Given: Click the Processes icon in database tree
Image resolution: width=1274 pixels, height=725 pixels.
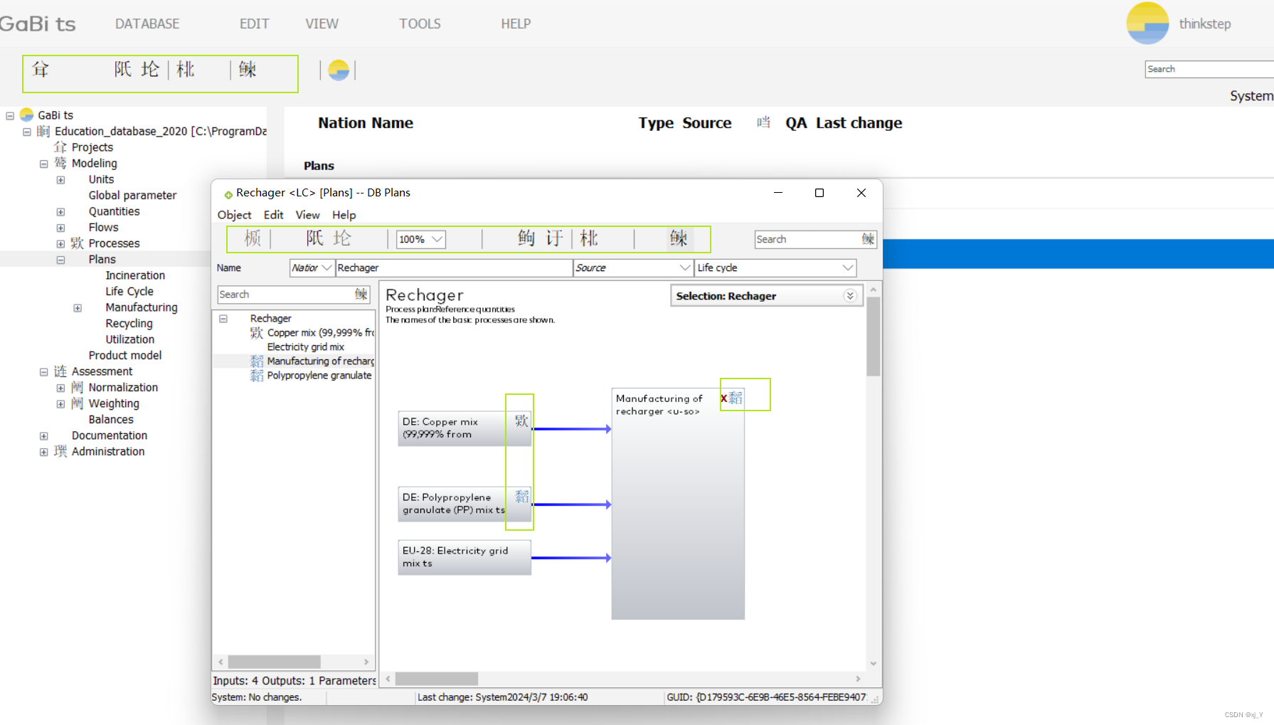Looking at the screenshot, I should click(x=78, y=243).
